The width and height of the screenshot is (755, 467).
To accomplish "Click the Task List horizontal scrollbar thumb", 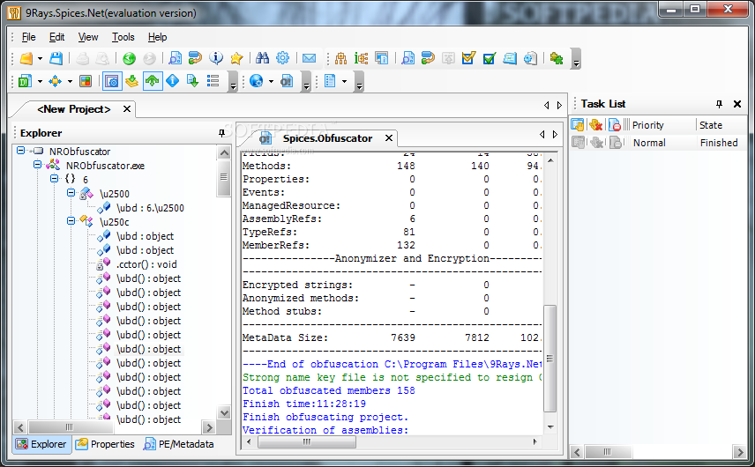I will pos(607,452).
